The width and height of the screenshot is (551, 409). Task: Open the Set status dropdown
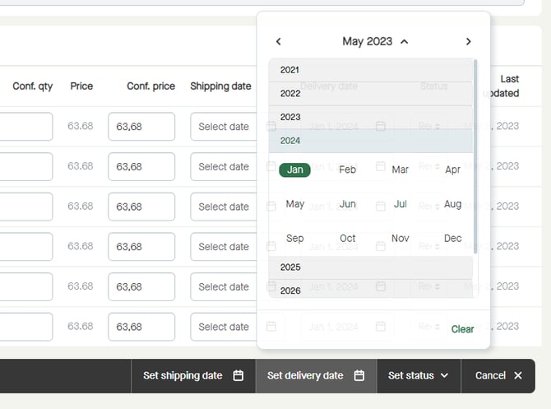pos(419,375)
